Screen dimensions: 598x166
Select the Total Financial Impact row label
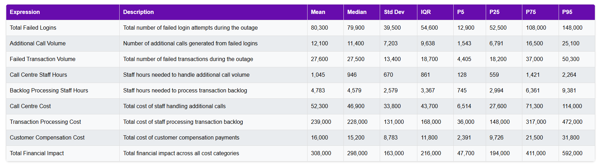point(37,153)
